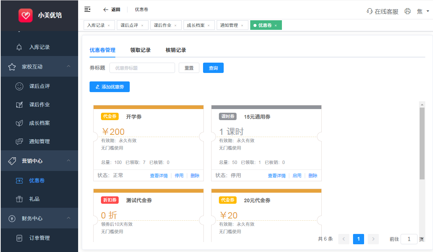The height and width of the screenshot is (252, 433).
Task: Disable the 开学券 coupon via 停用
Action: coord(179,176)
